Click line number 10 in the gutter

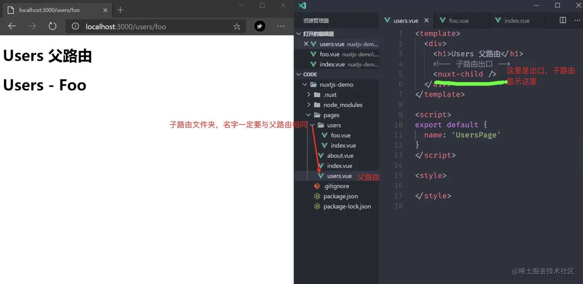398,125
